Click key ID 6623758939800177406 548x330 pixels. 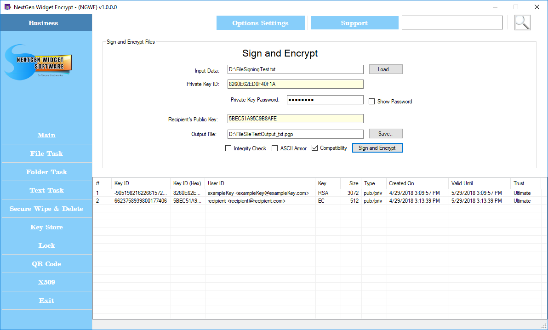[x=141, y=201]
